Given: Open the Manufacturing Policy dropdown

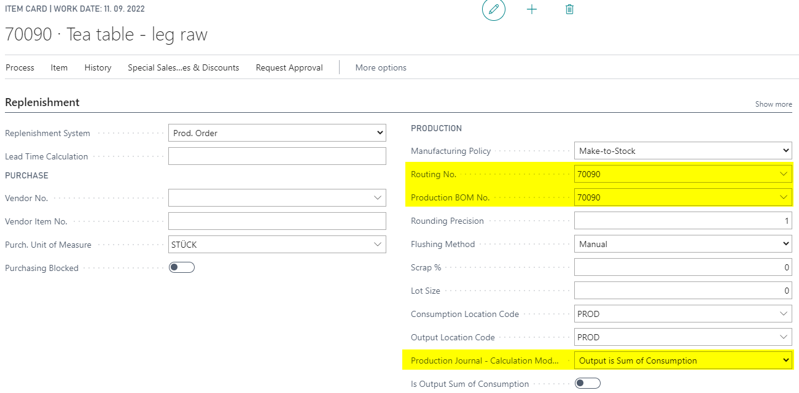Looking at the screenshot, I should (x=683, y=151).
